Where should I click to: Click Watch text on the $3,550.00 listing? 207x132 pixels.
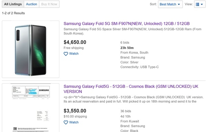click(x=74, y=122)
